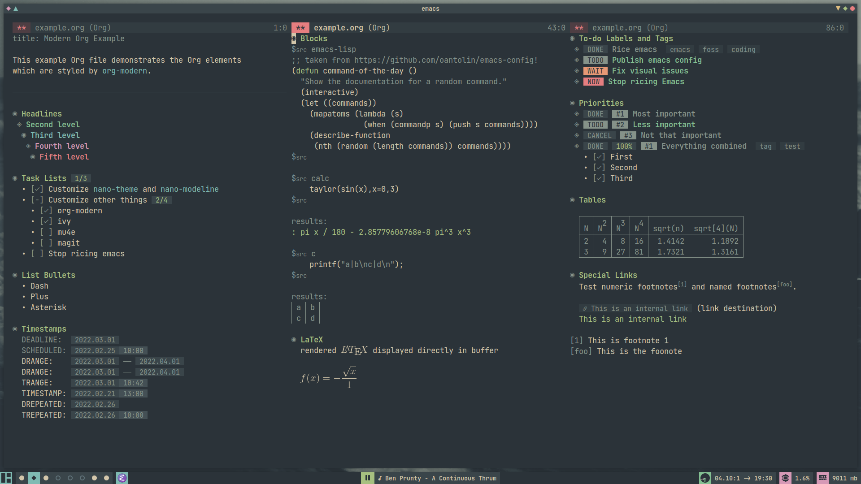
Task: Toggle the First checkbox under Everything combined
Action: (x=599, y=157)
